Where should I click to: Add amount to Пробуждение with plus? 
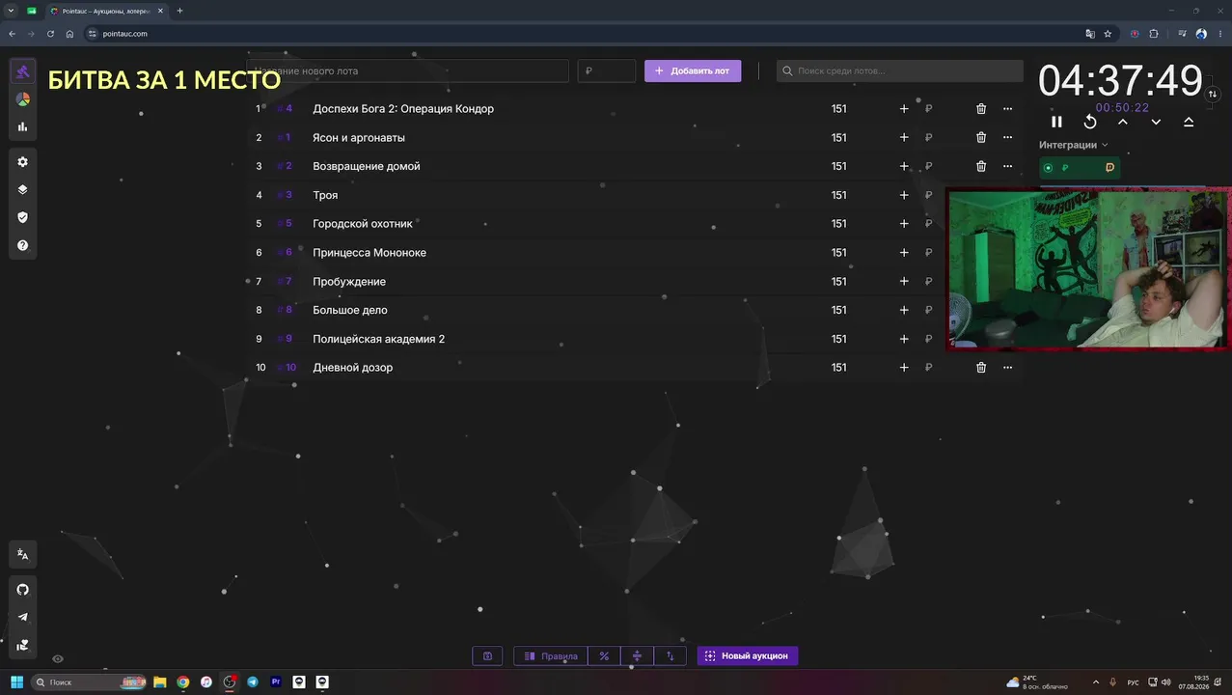coord(904,282)
